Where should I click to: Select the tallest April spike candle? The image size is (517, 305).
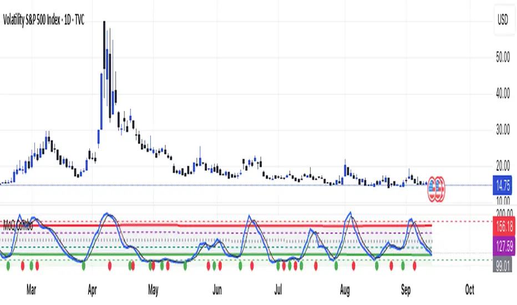click(104, 59)
